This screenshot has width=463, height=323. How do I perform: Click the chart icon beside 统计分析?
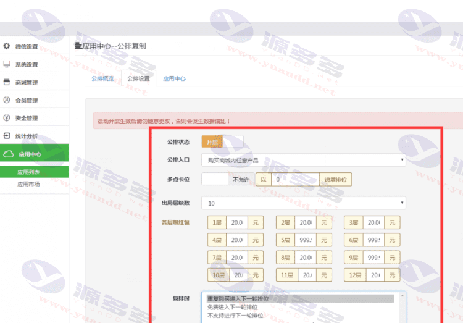(7, 136)
